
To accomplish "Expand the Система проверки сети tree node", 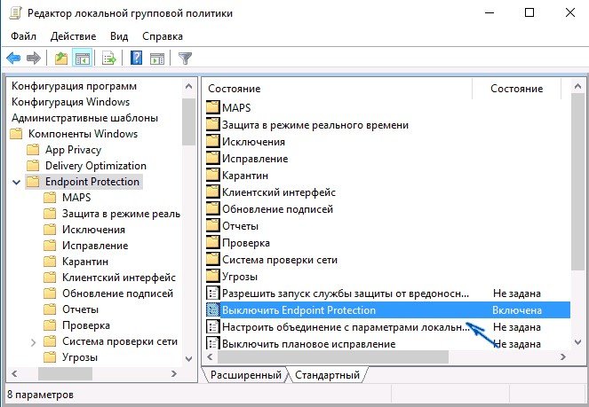I will [x=34, y=341].
